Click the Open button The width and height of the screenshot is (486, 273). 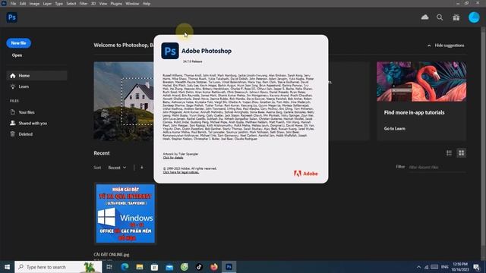coord(17,55)
